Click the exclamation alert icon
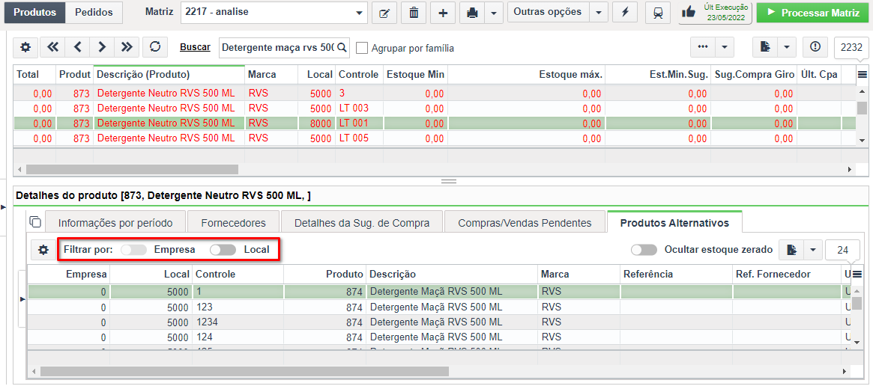 (815, 48)
